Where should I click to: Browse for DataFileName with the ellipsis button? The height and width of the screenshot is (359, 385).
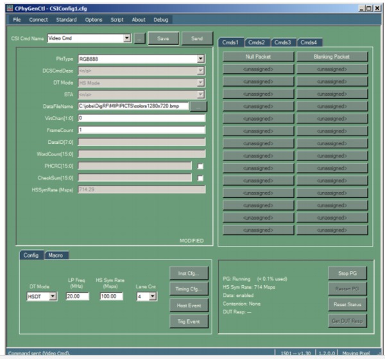198,107
